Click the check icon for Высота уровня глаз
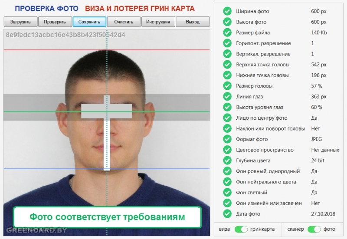Image resolution: width=347 pixels, height=239 pixels. 227,107
